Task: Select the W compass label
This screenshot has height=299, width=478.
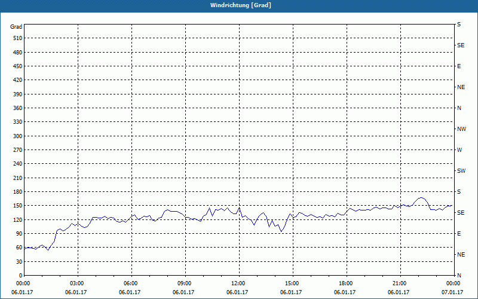Action: tap(459, 150)
